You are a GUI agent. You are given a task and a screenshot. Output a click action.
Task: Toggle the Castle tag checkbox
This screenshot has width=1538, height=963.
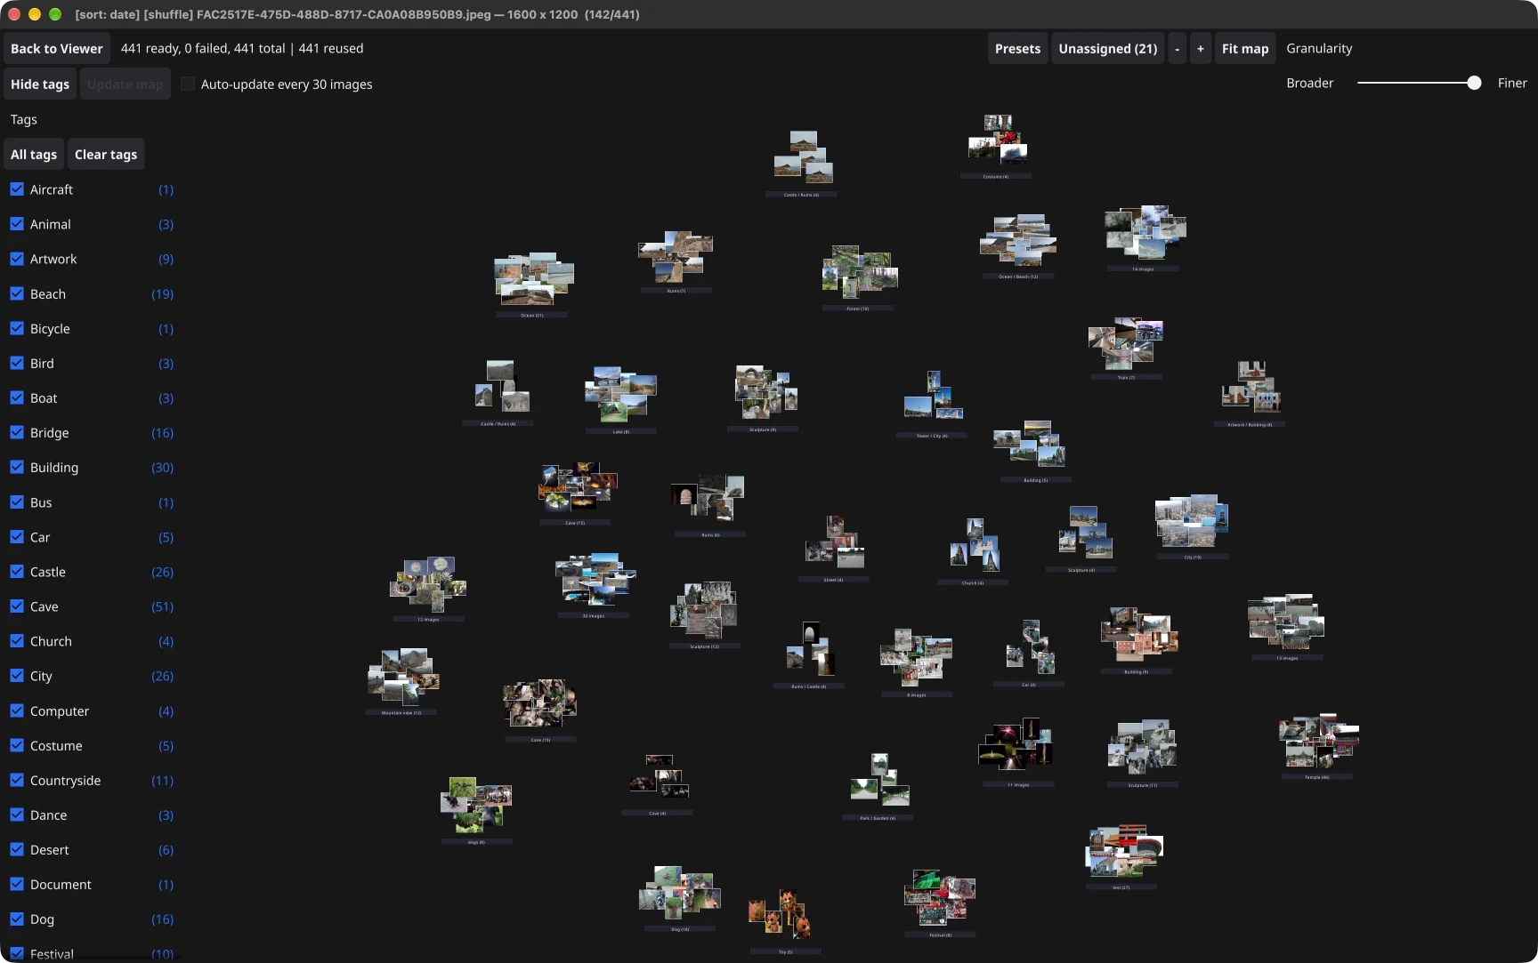[17, 572]
